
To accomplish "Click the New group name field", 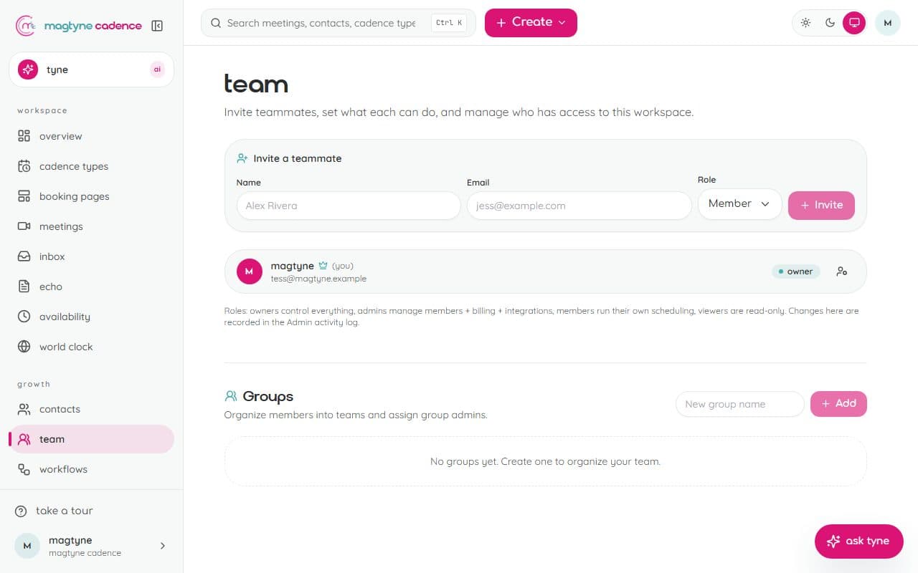I will [x=740, y=404].
